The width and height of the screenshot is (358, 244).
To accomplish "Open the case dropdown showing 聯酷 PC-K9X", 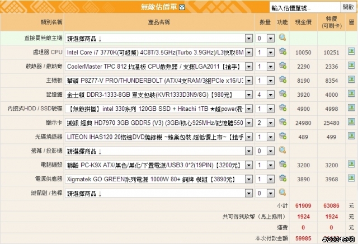I will click(159, 165).
